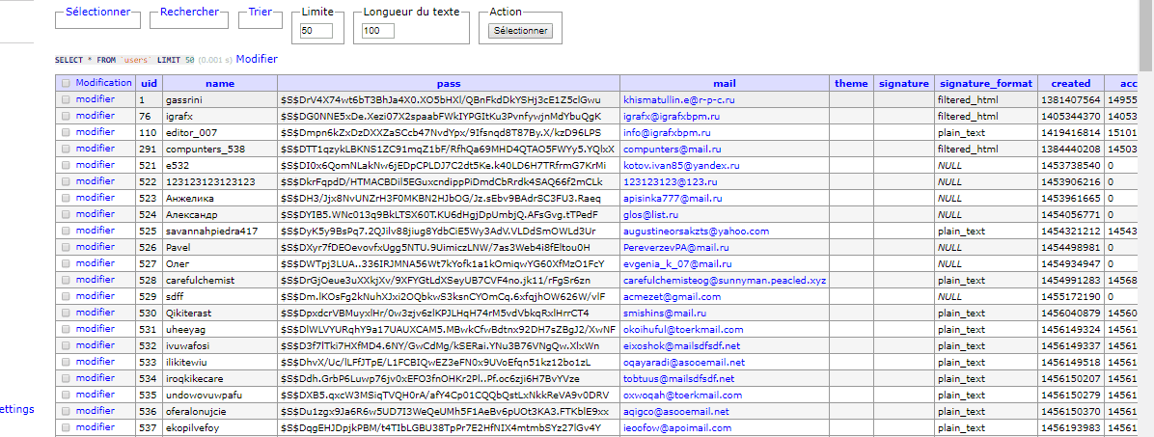1154x437 pixels.
Task: Sort by the signature_format column header
Action: pyautogui.click(x=986, y=83)
